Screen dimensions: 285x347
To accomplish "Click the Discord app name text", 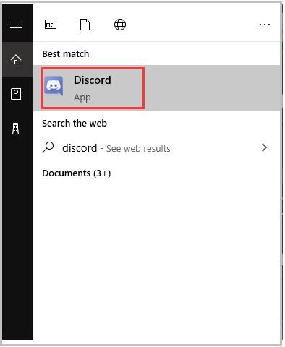I will [x=93, y=80].
